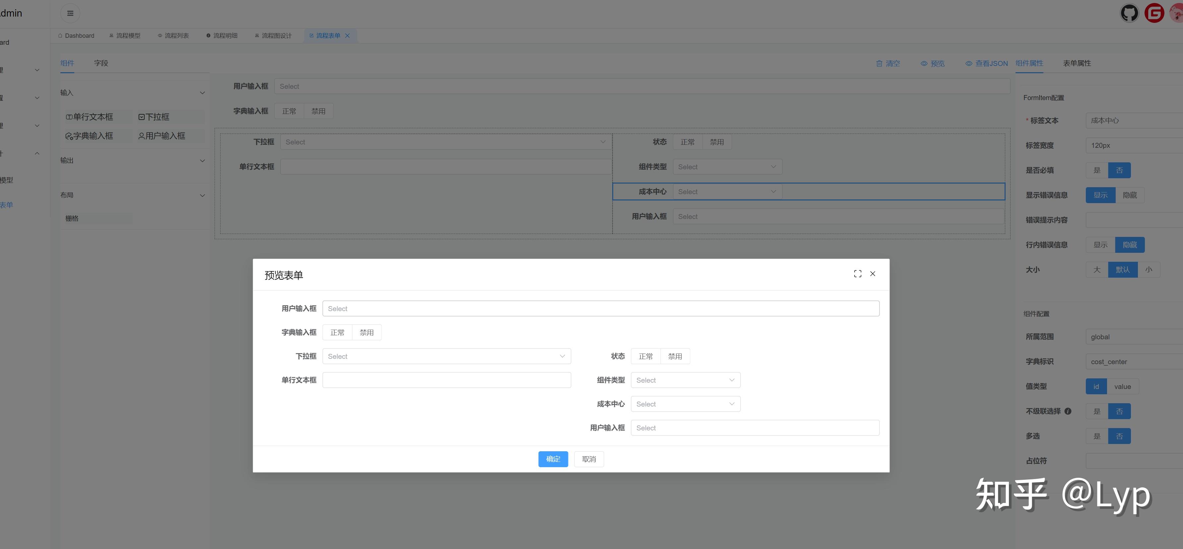Set 值类型 to value
This screenshot has height=549, width=1183.
coord(1122,387)
